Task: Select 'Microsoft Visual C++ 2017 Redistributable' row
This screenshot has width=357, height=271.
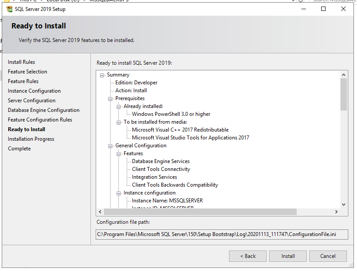Action: pos(180,130)
